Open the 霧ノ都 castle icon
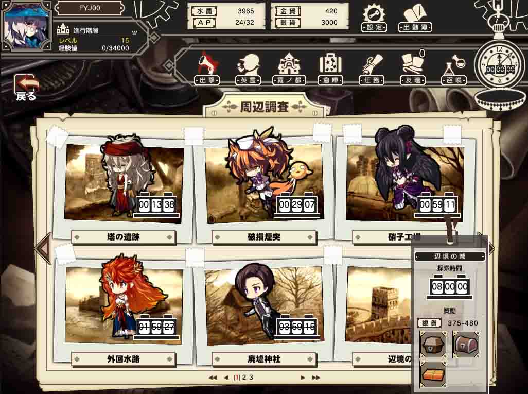Screen dimensions: 528x394 [x=289, y=68]
